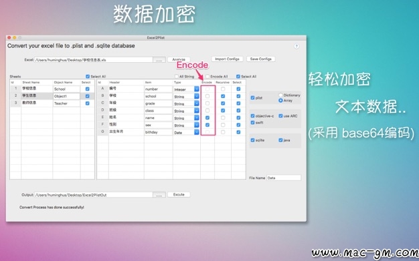Browse for output folder with ellipsis button
The width and height of the screenshot is (419, 261).
159,195
